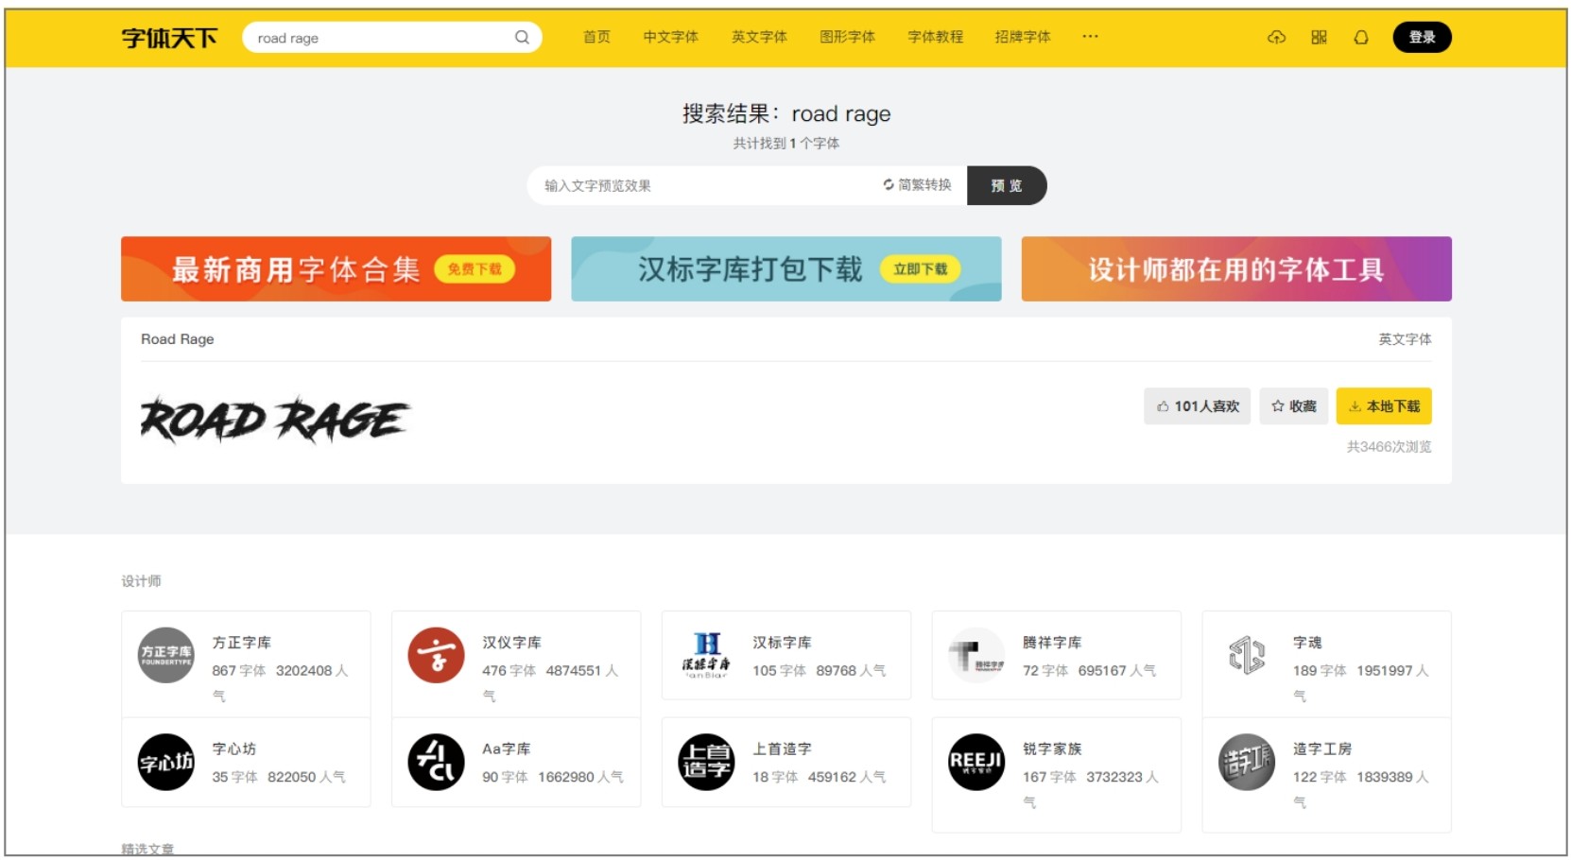
Task: Open the 最新商用字体合集 banner
Action: pyautogui.click(x=336, y=269)
